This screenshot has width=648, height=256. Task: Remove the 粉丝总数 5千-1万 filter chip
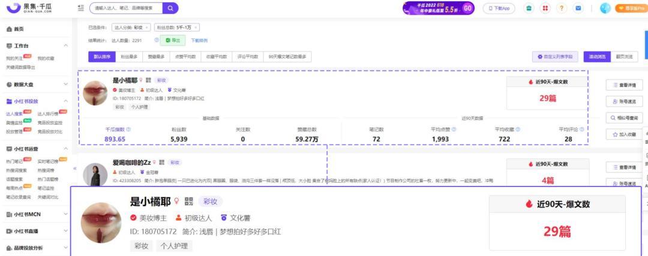195,28
